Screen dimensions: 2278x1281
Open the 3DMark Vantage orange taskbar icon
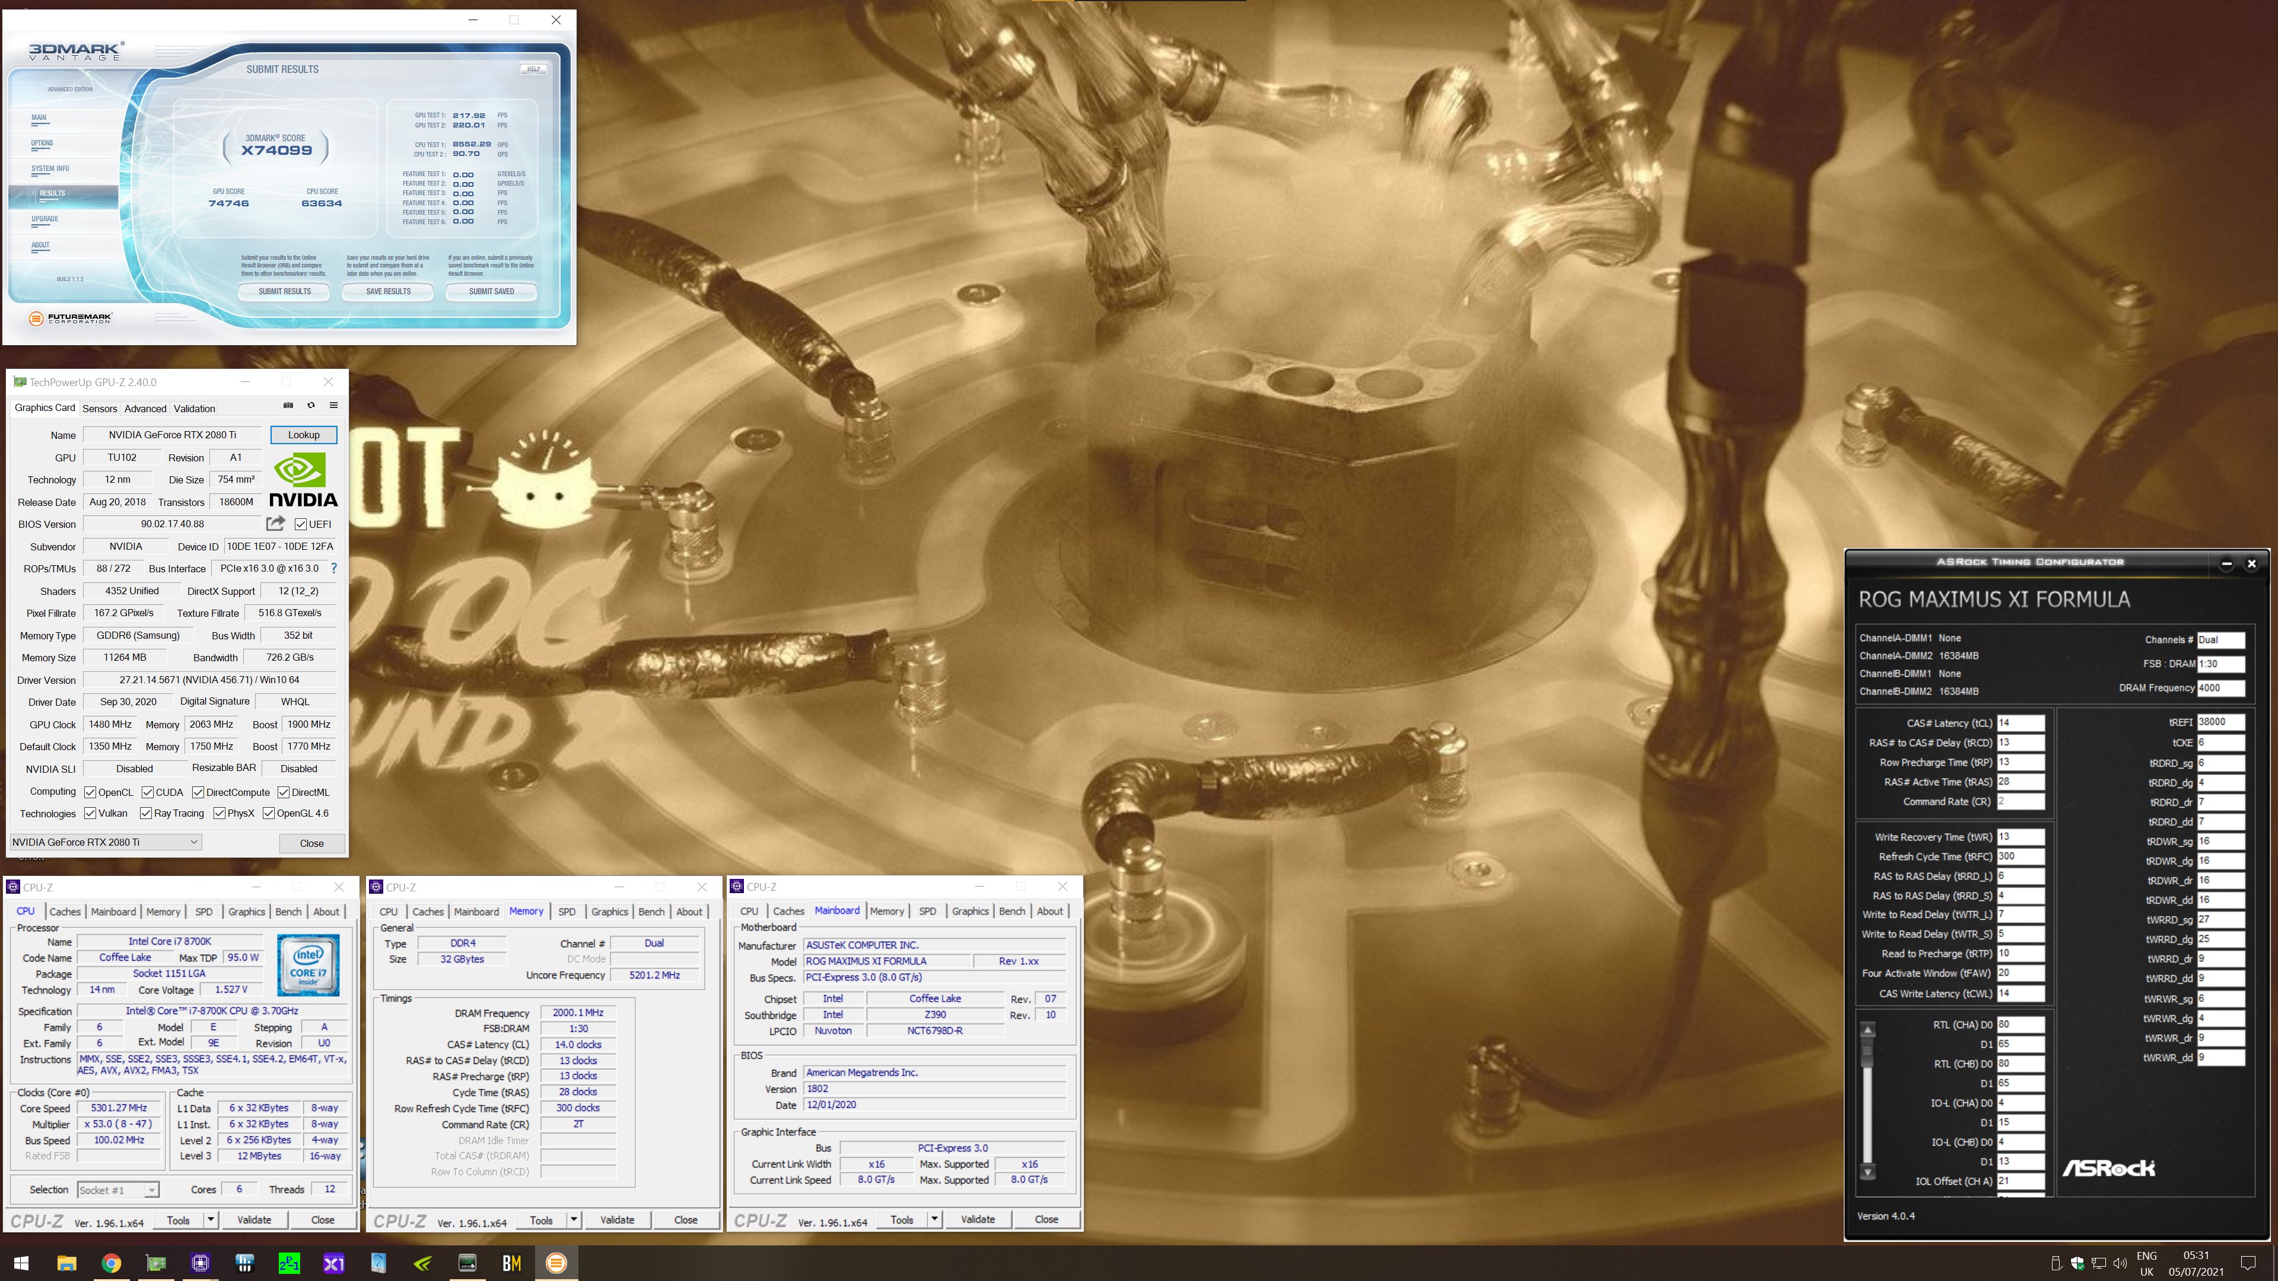pos(556,1263)
